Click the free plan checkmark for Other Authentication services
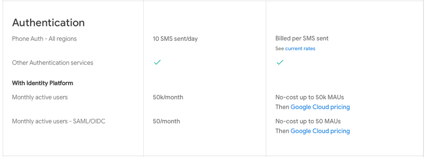 click(x=157, y=62)
